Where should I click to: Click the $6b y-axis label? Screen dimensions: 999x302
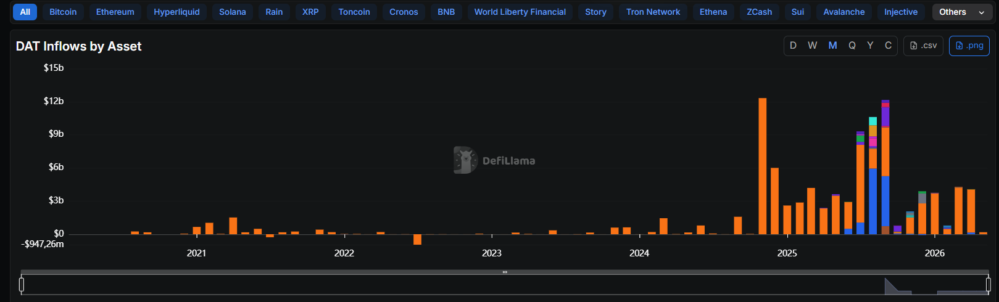coord(56,167)
